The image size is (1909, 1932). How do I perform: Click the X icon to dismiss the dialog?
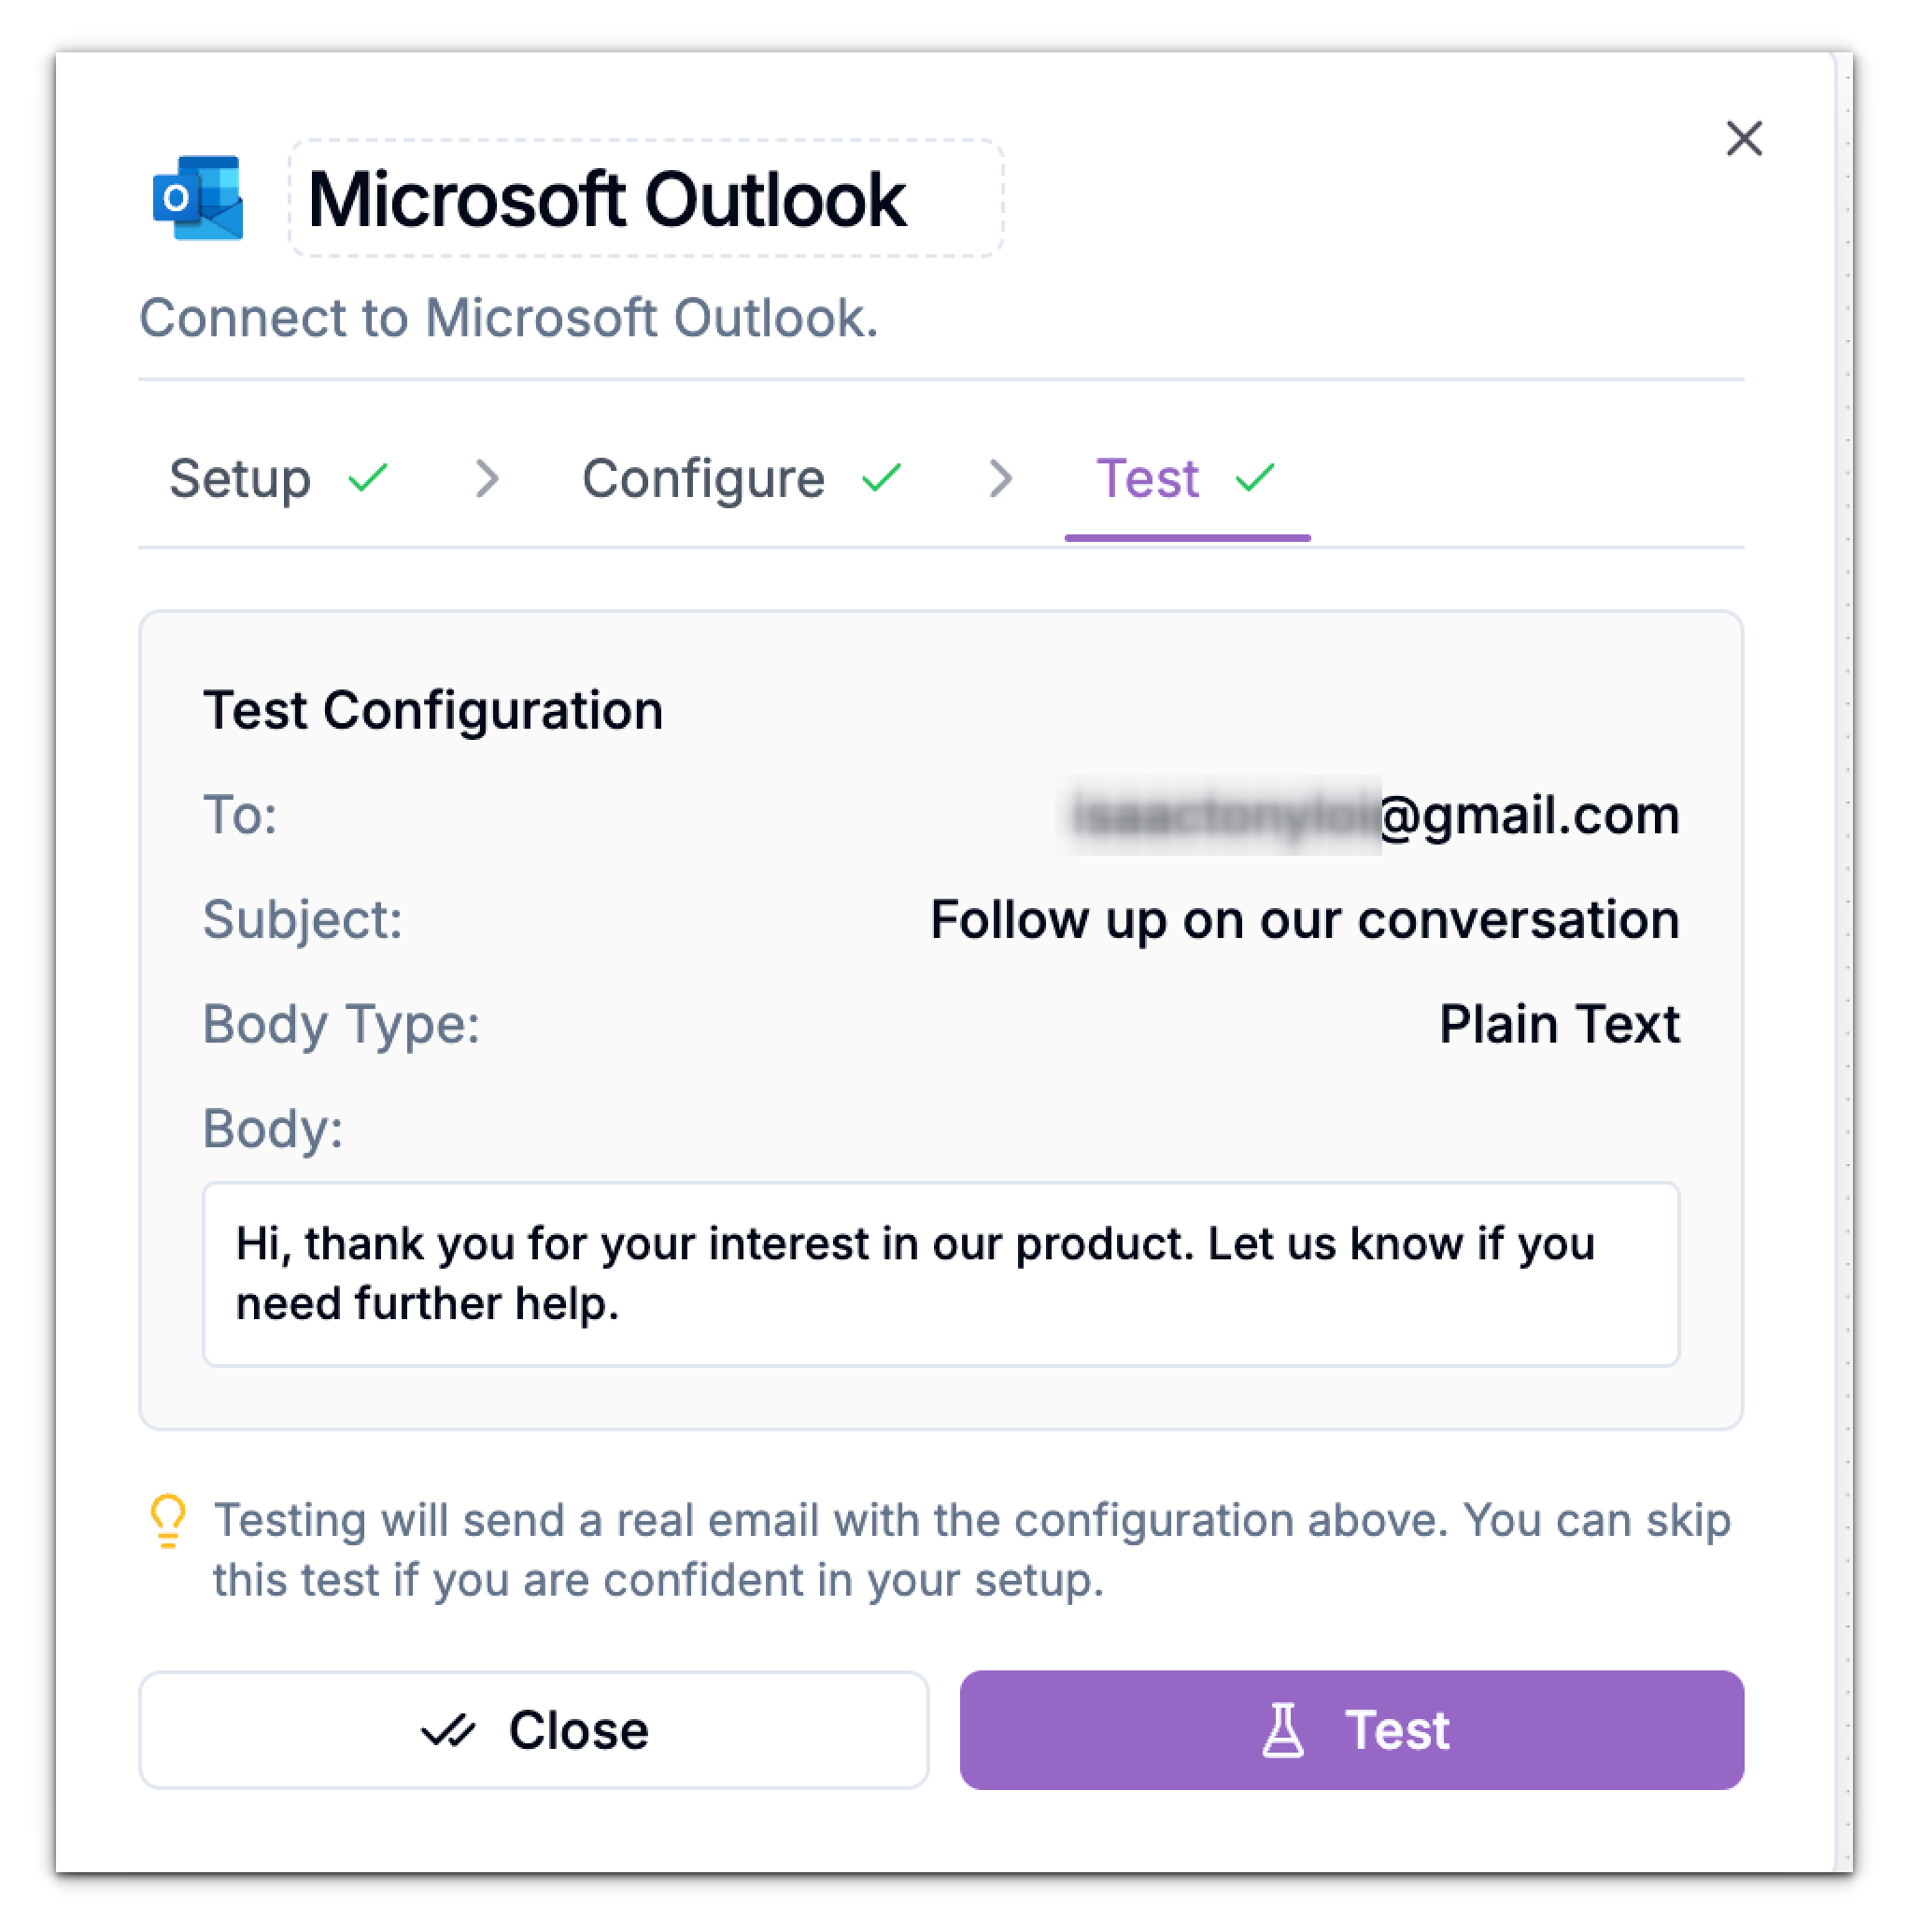click(1744, 139)
